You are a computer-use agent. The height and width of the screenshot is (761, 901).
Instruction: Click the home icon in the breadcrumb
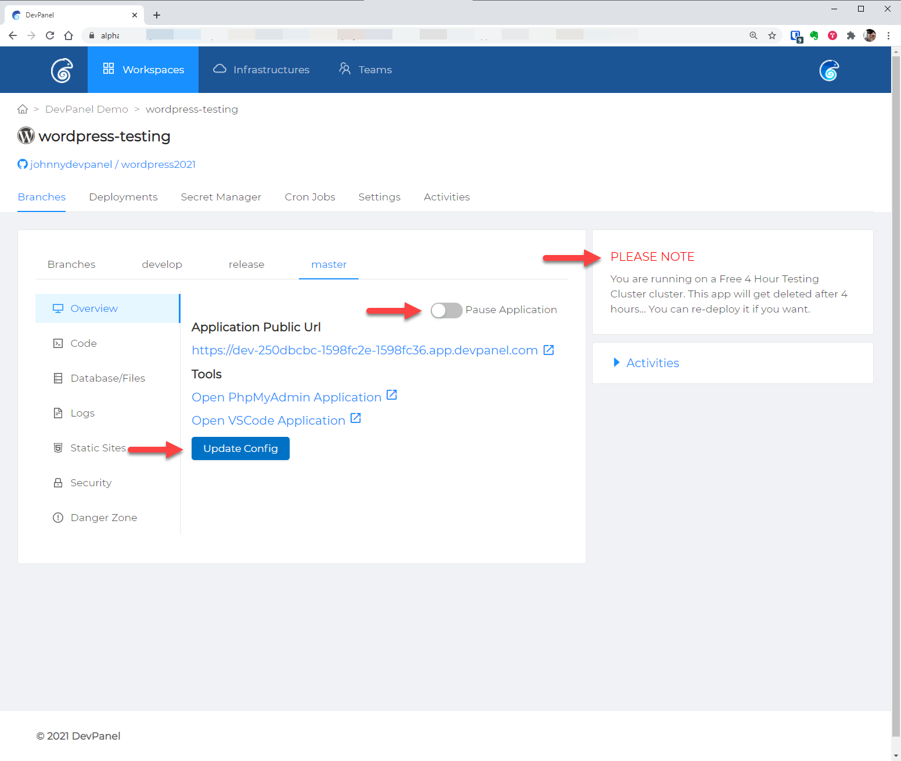point(23,109)
